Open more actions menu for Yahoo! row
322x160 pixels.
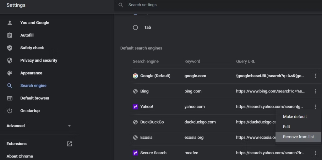(x=316, y=107)
